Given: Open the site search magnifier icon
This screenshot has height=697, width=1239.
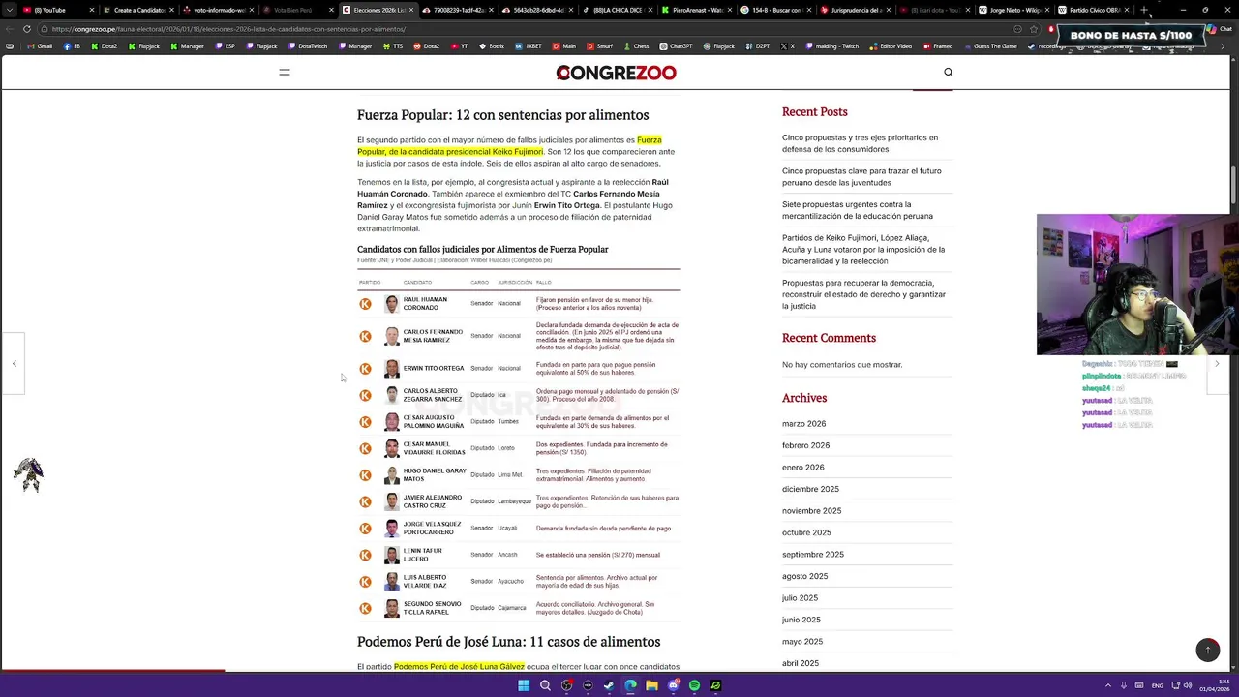Looking at the screenshot, I should tap(949, 72).
